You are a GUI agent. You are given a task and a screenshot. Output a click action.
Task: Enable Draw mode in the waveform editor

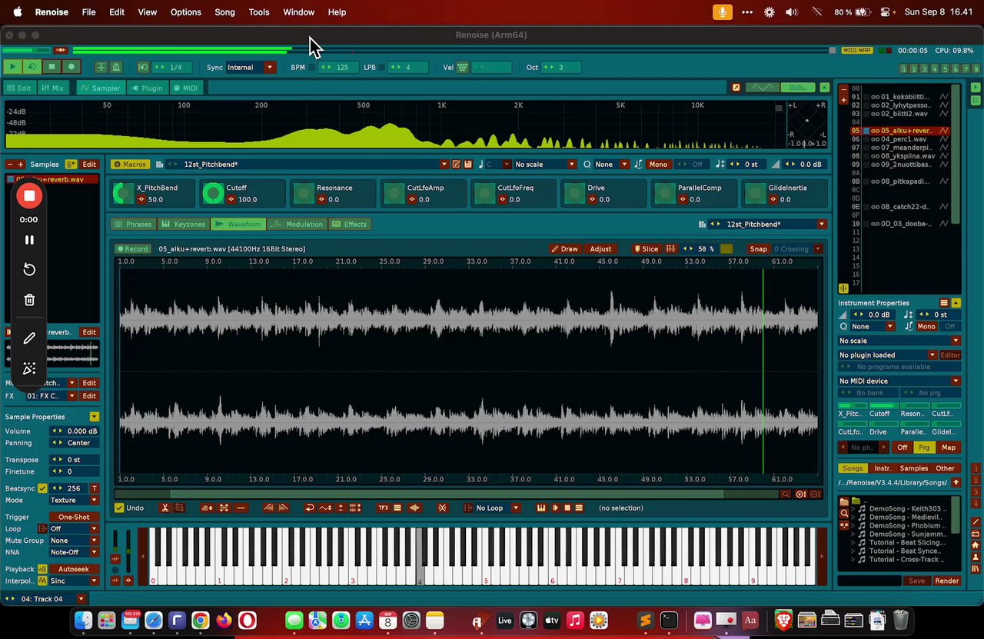pyautogui.click(x=565, y=248)
